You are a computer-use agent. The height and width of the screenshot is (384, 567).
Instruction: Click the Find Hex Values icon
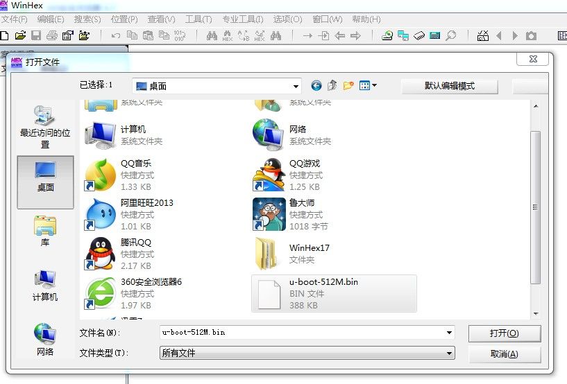tap(228, 35)
